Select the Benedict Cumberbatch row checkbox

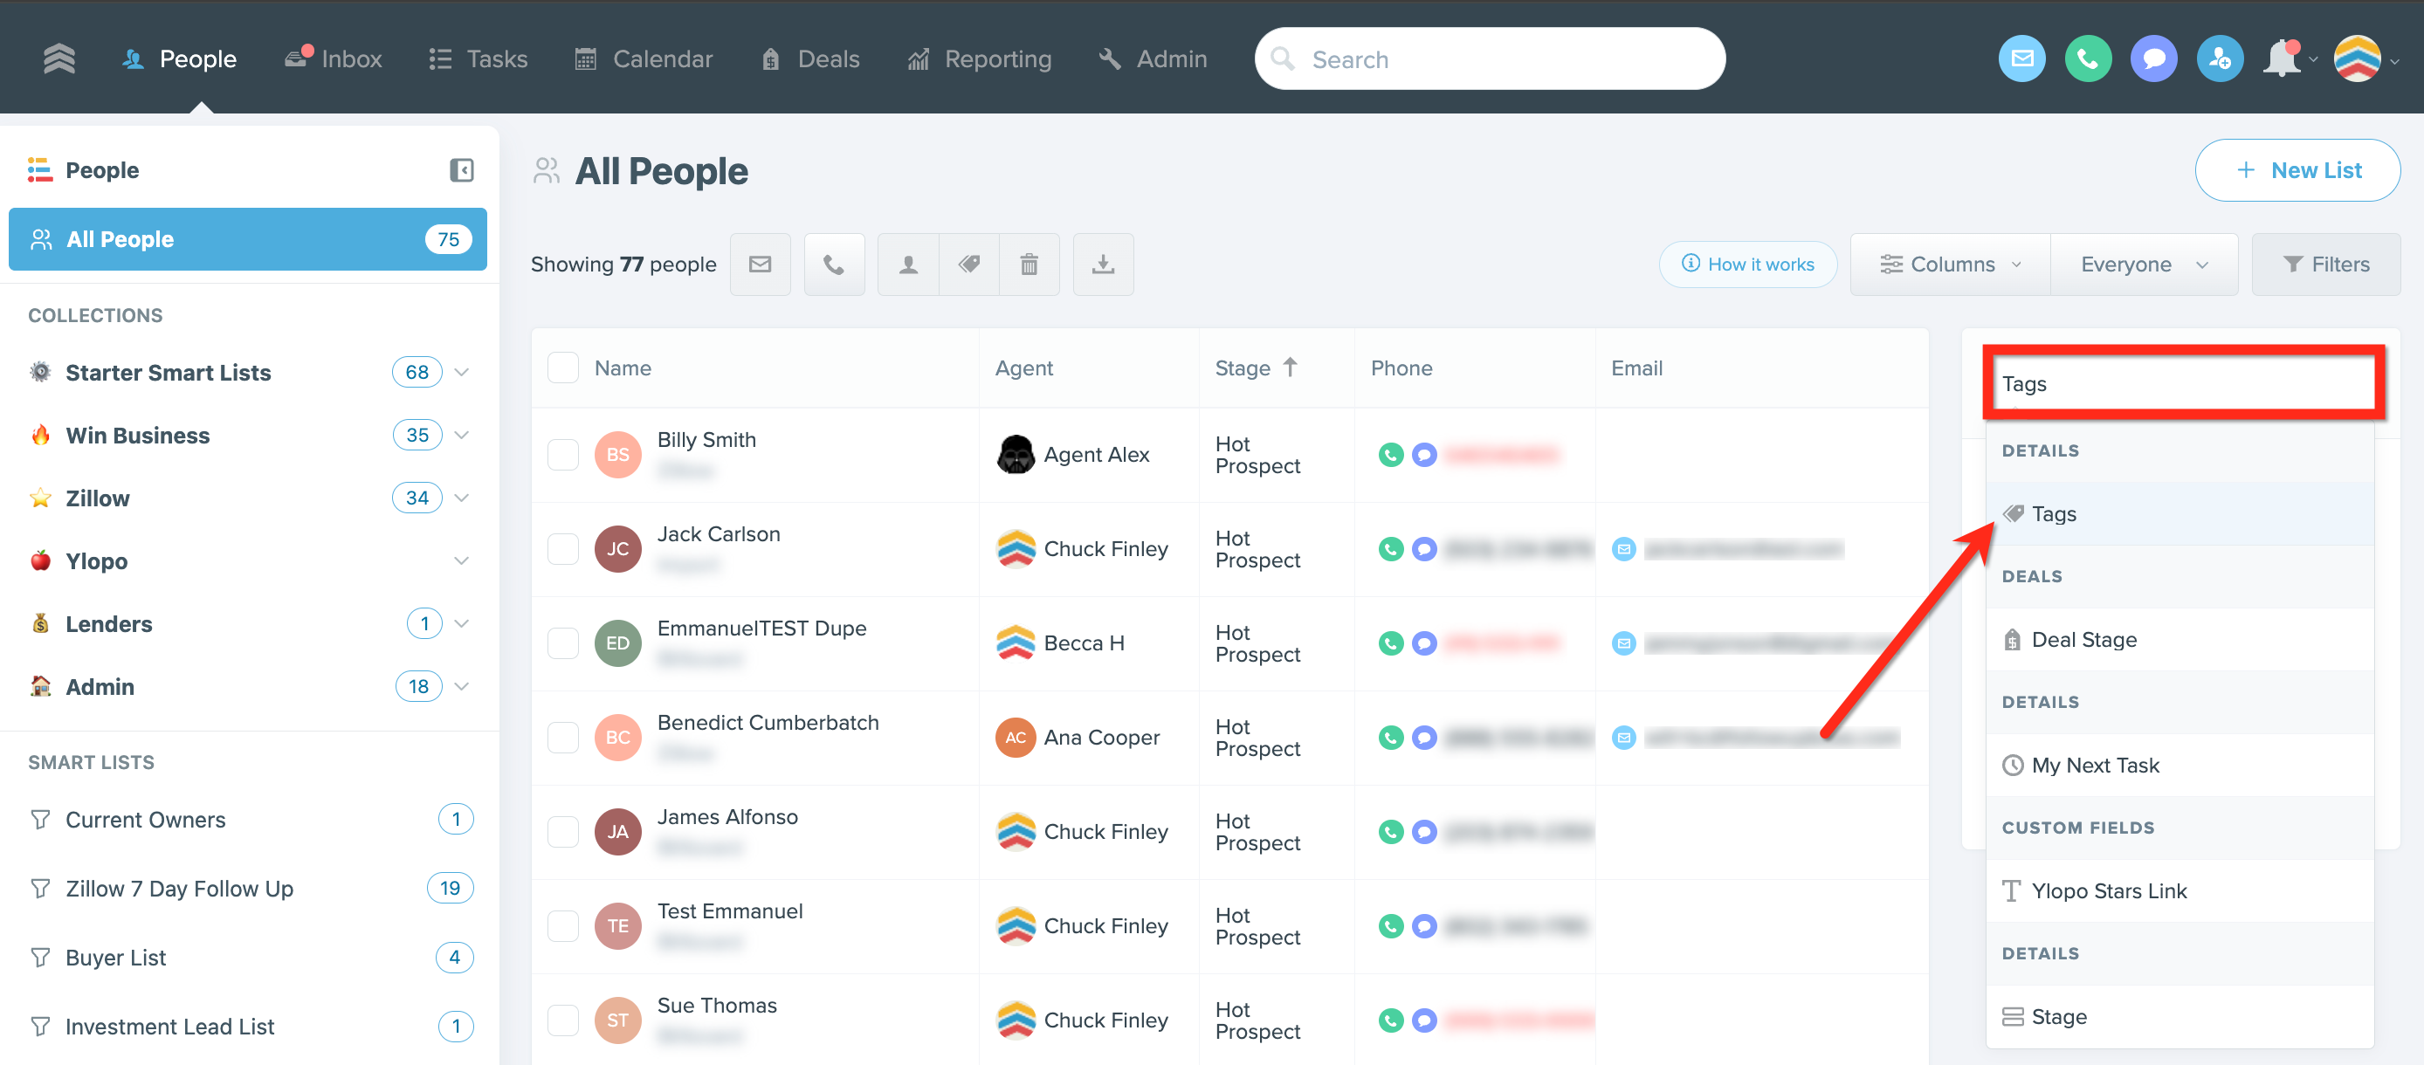tap(562, 738)
